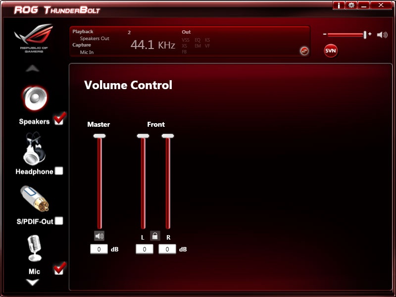Toggle the SVN button
Image resolution: width=396 pixels, height=297 pixels.
[331, 51]
